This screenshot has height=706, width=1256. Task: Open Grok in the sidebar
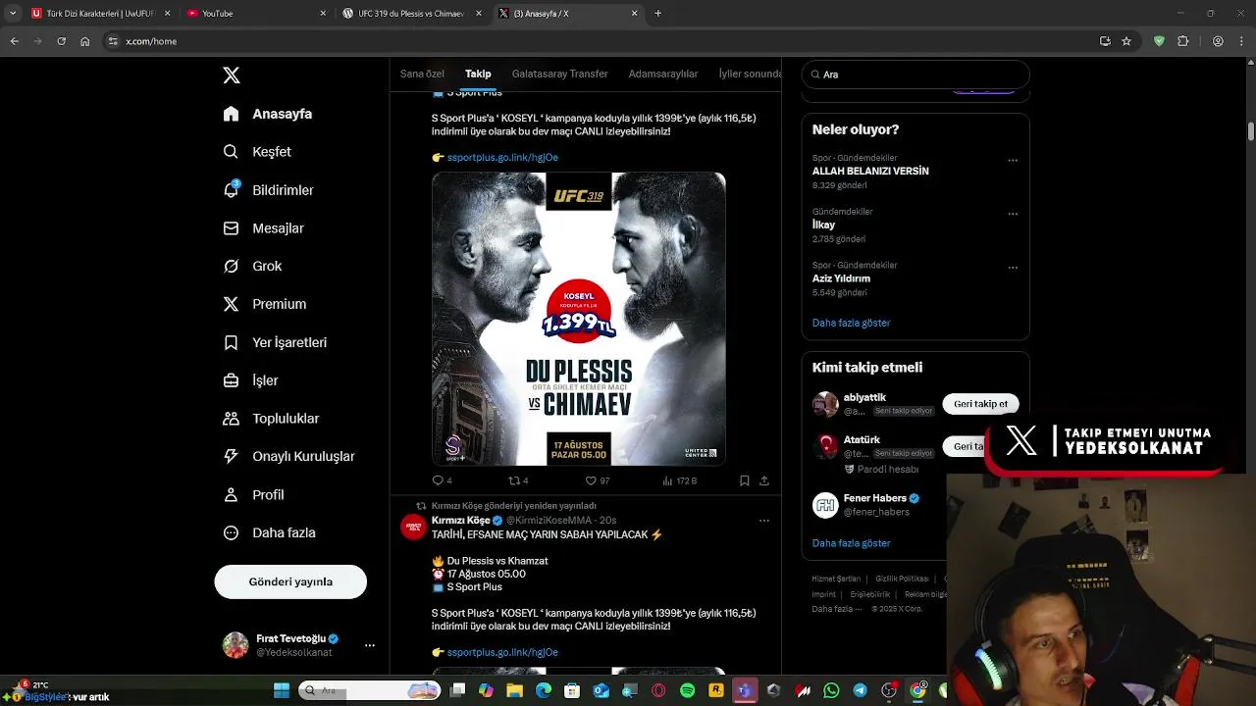(x=252, y=266)
